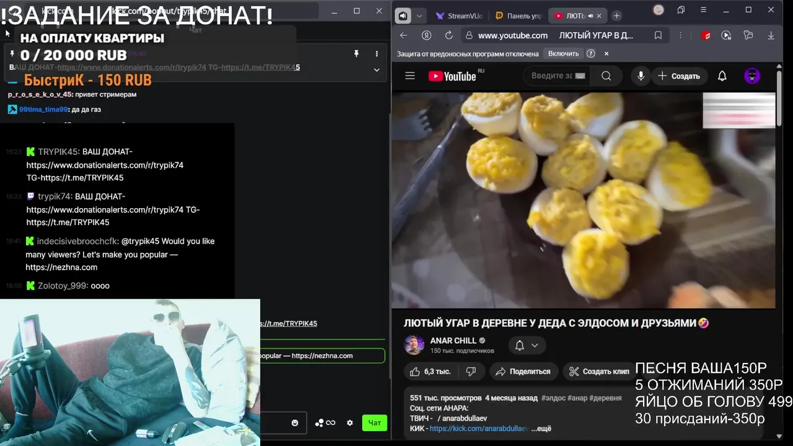Close the YouTube browser tab

pos(599,16)
